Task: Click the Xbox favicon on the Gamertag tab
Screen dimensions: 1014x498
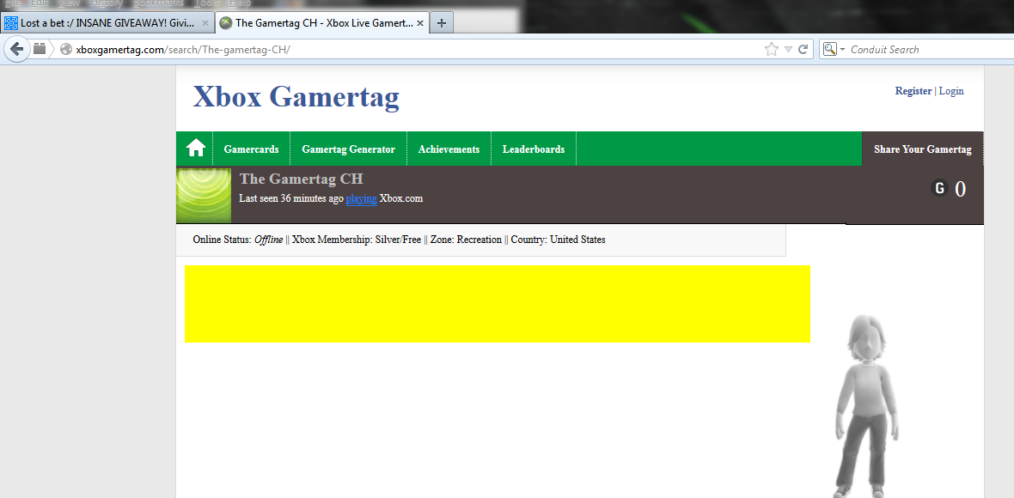Action: tap(226, 23)
